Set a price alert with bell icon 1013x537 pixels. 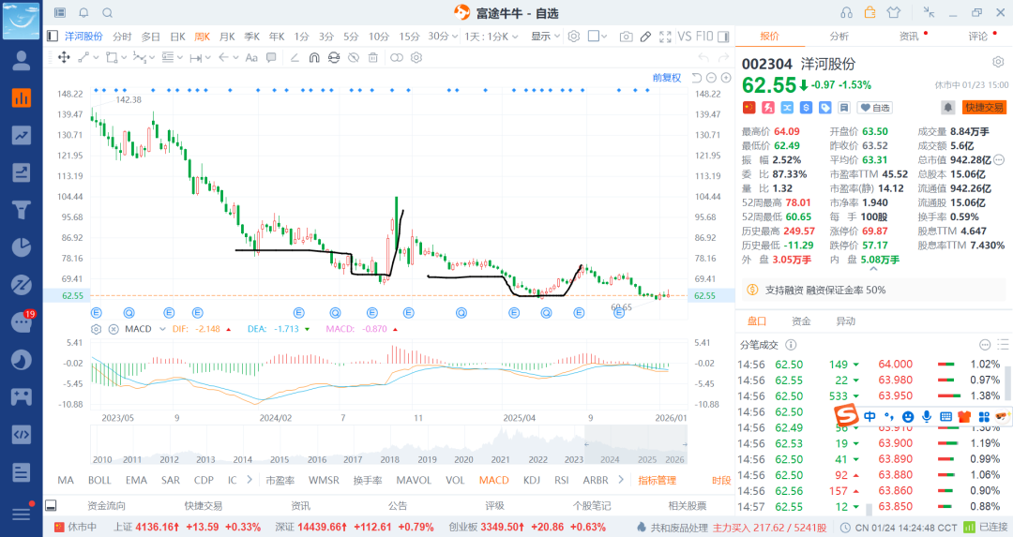point(947,107)
